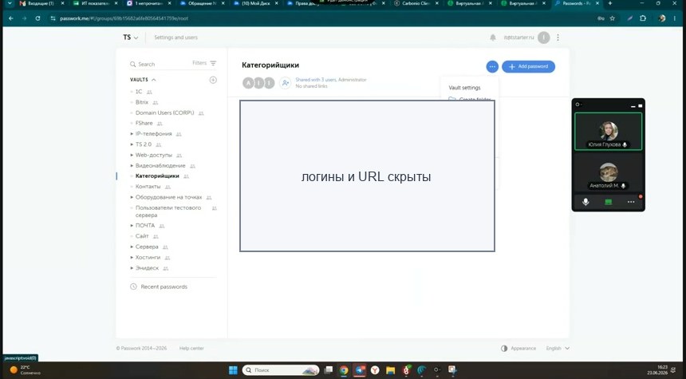Viewport: 686px width, 379px height.
Task: Click the key password-manager icon in address bar
Action: pos(600,18)
